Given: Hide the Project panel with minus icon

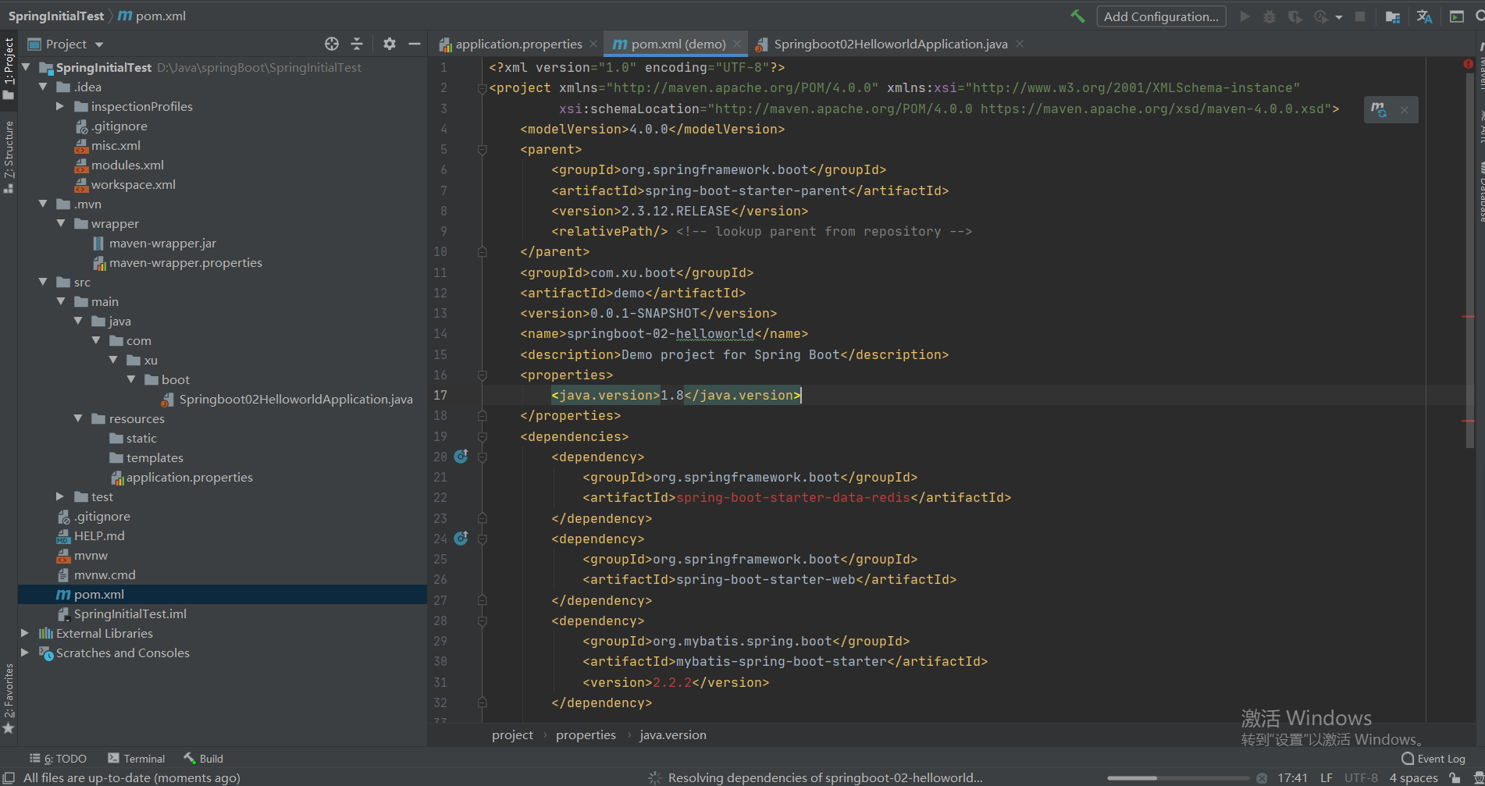Looking at the screenshot, I should [415, 44].
